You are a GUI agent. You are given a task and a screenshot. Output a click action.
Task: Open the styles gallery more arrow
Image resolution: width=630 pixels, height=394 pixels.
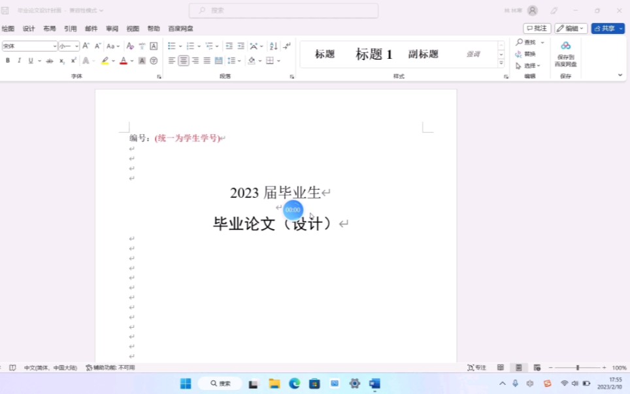pyautogui.click(x=500, y=64)
